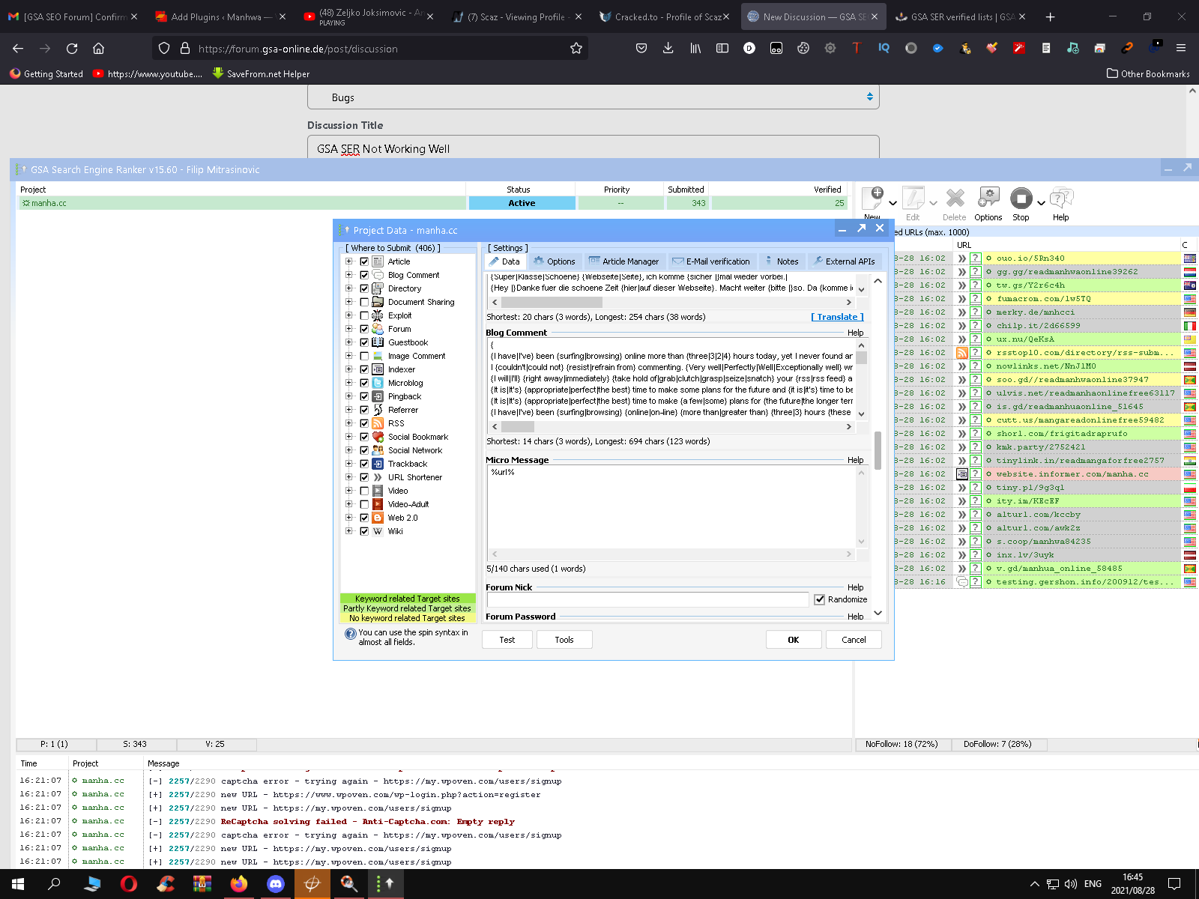The image size is (1199, 899).
Task: Switch to the External APIs tab
Action: (845, 261)
